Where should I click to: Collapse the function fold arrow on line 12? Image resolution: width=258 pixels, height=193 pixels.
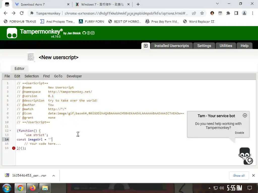tap(10, 131)
